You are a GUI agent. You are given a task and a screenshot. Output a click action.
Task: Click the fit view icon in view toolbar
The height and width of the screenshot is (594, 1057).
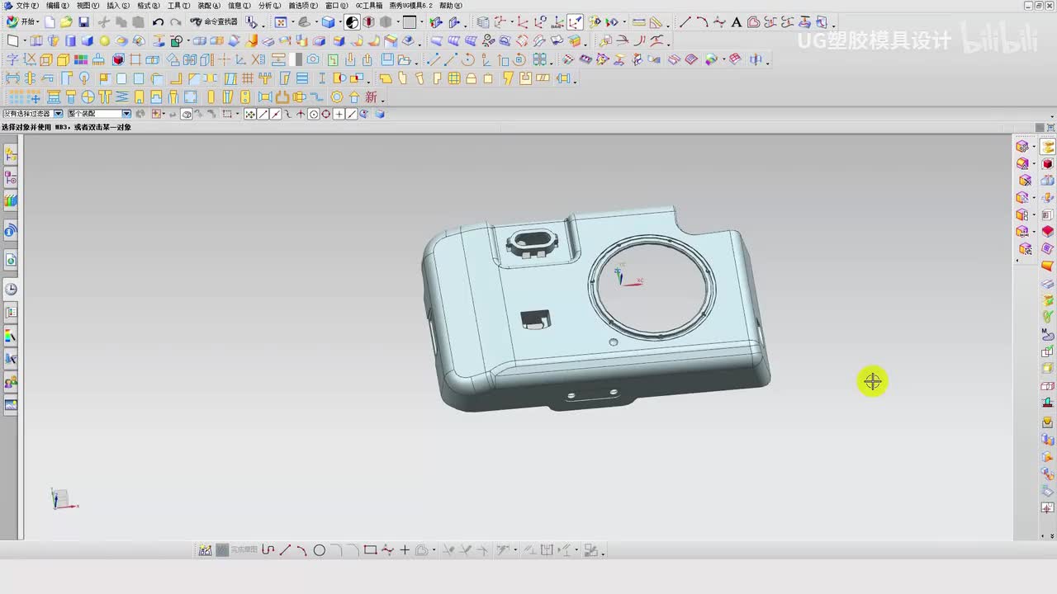click(x=281, y=22)
